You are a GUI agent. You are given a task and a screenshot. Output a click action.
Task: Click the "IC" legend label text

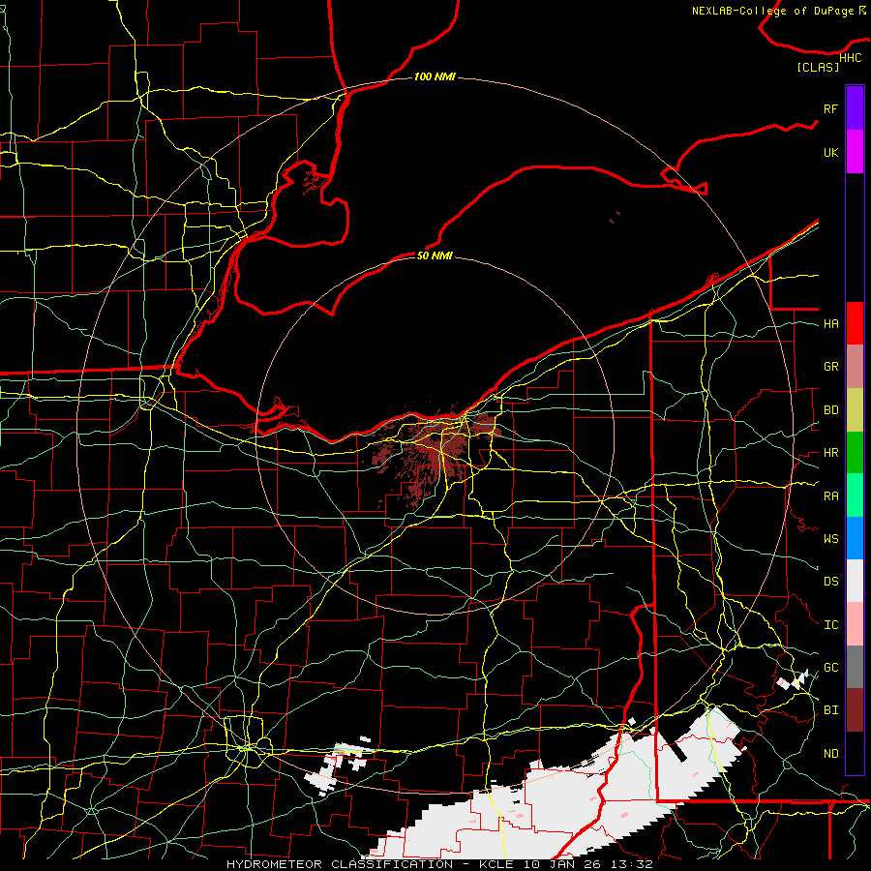pos(830,625)
